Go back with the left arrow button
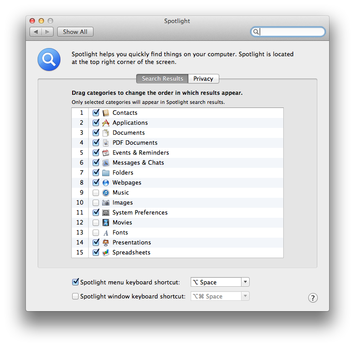355x347 pixels. 35,32
